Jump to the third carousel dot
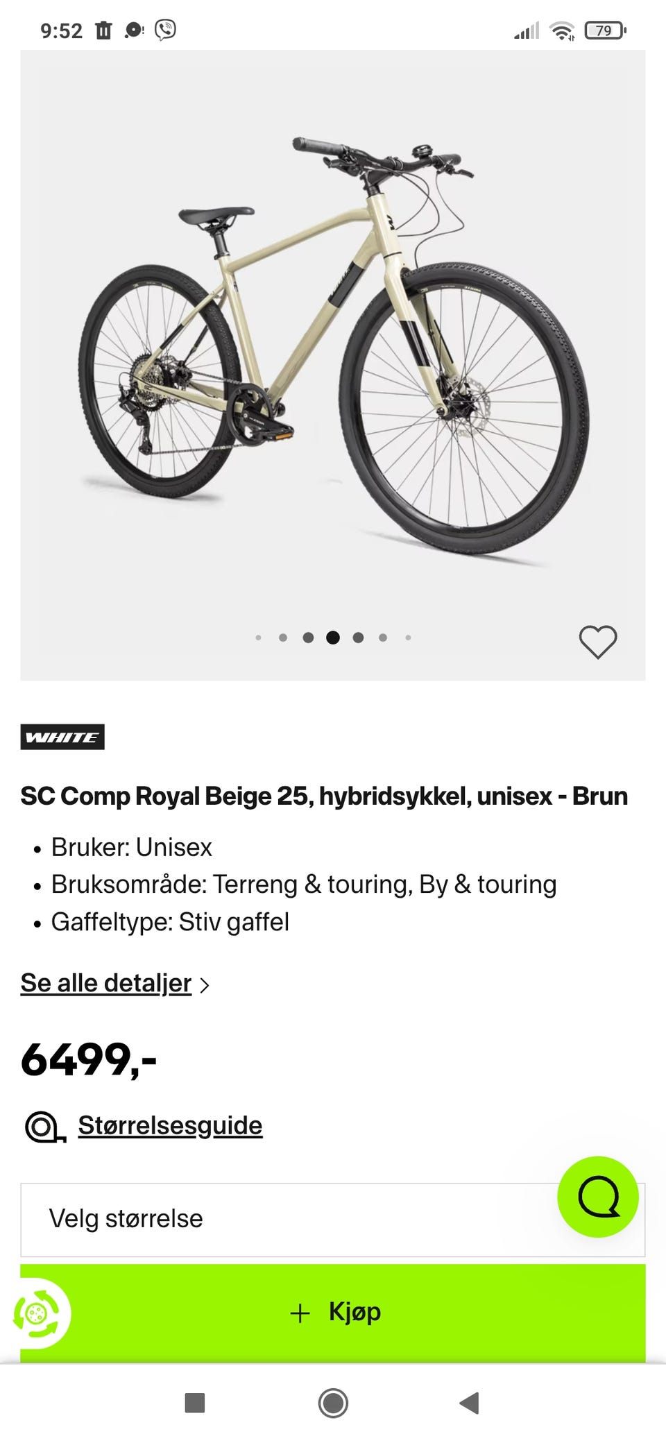666x1443 pixels. (x=308, y=638)
